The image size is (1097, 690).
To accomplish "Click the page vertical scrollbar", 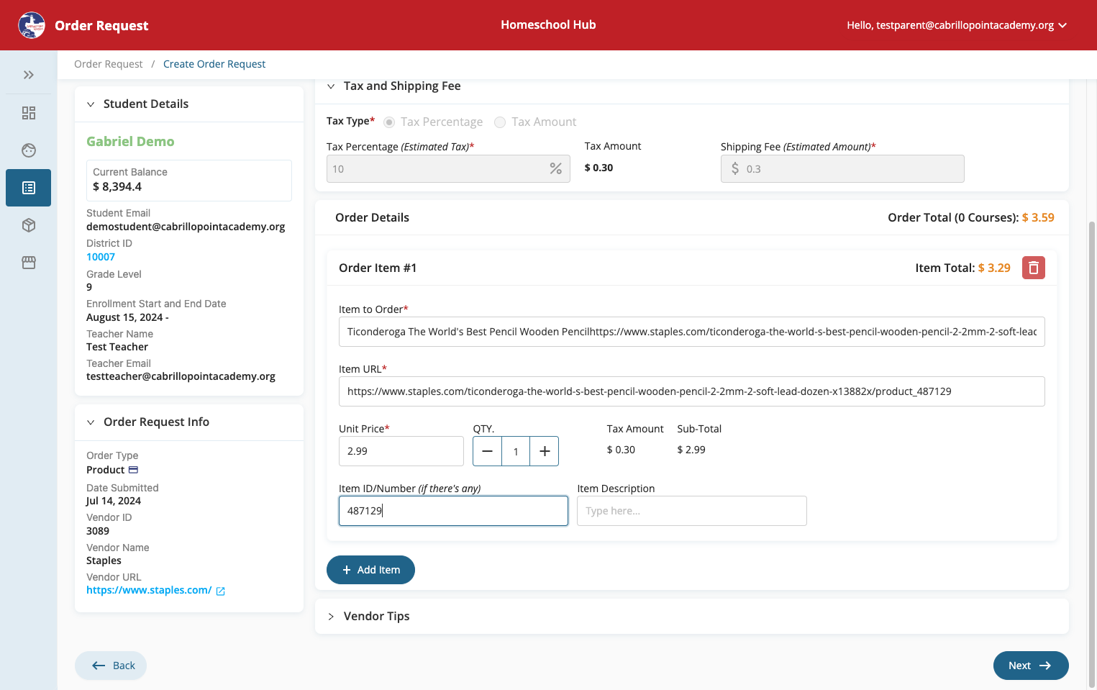I will point(1093,453).
